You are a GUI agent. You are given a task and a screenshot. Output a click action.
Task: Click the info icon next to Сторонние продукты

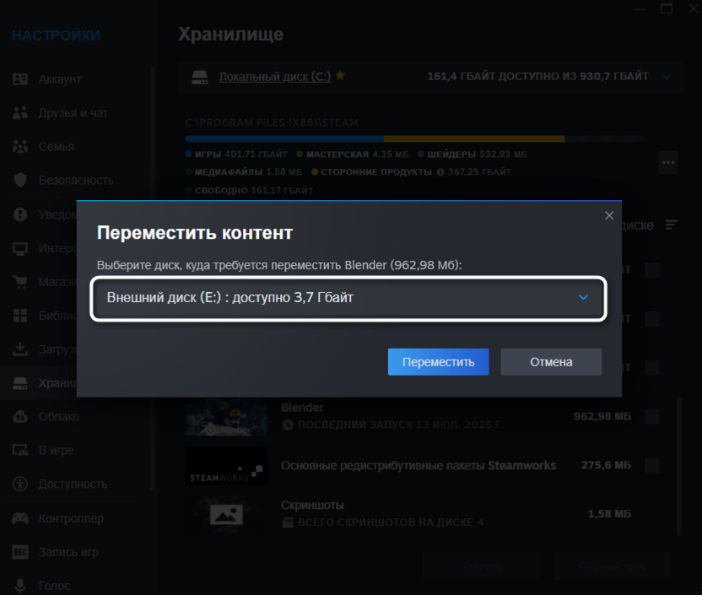click(x=440, y=172)
